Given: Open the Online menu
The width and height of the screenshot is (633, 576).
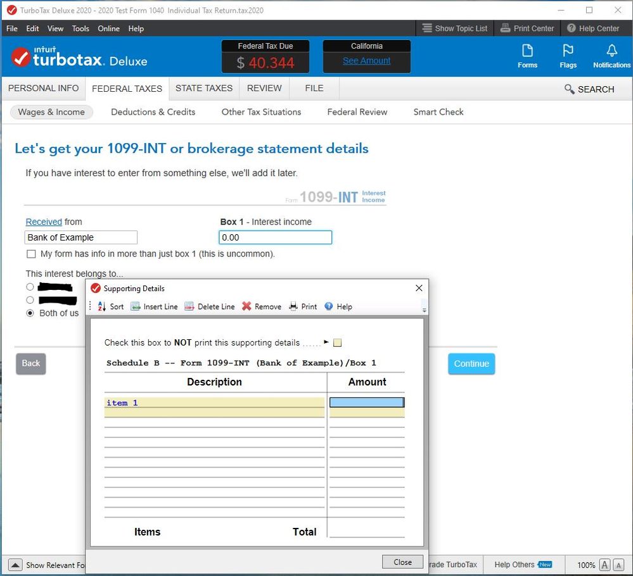Looking at the screenshot, I should (108, 28).
